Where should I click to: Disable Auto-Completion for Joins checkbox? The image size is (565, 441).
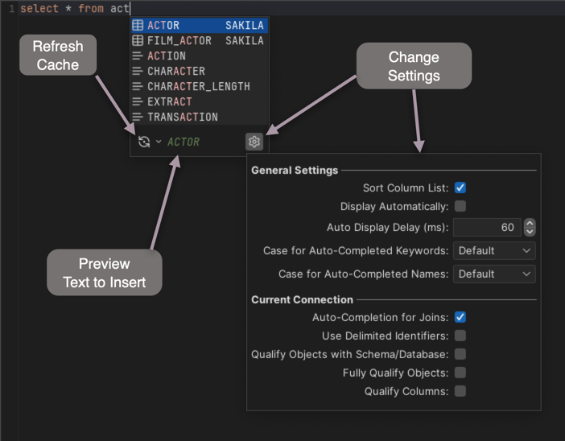(x=460, y=317)
